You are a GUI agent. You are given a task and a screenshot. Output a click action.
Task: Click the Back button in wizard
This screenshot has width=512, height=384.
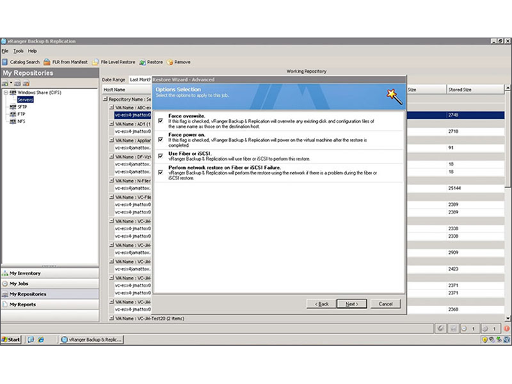321,304
